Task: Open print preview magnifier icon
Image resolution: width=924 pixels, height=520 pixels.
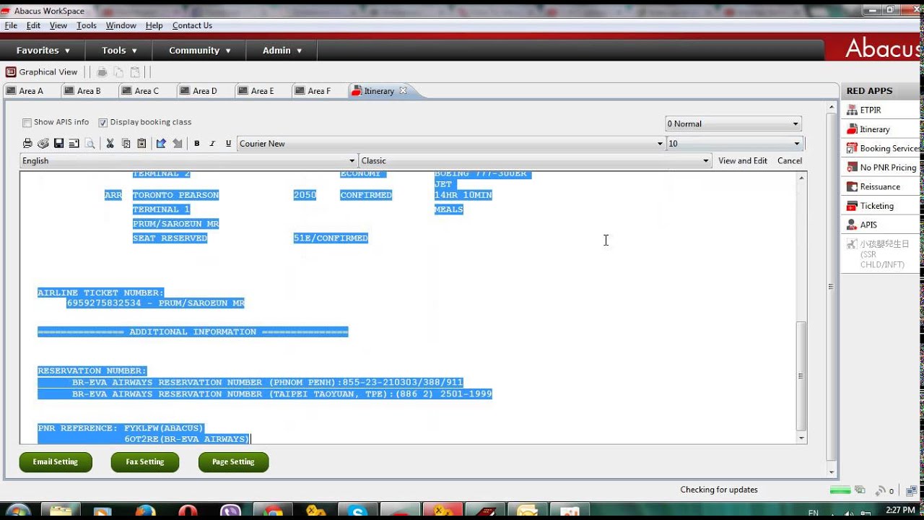Action: [x=90, y=144]
